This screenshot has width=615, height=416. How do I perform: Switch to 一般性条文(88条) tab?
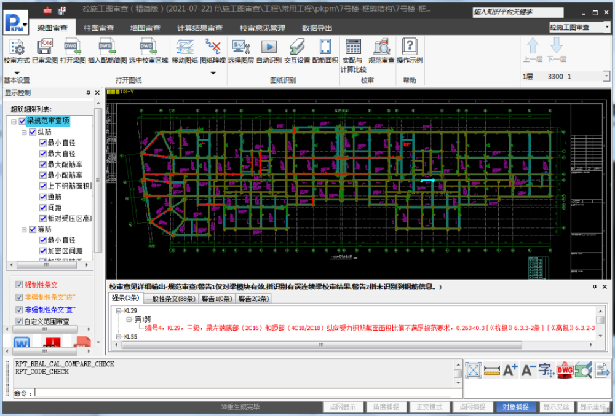(x=170, y=299)
